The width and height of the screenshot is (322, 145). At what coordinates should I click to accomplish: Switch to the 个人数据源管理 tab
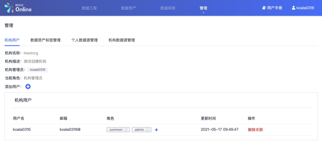[x=84, y=40]
